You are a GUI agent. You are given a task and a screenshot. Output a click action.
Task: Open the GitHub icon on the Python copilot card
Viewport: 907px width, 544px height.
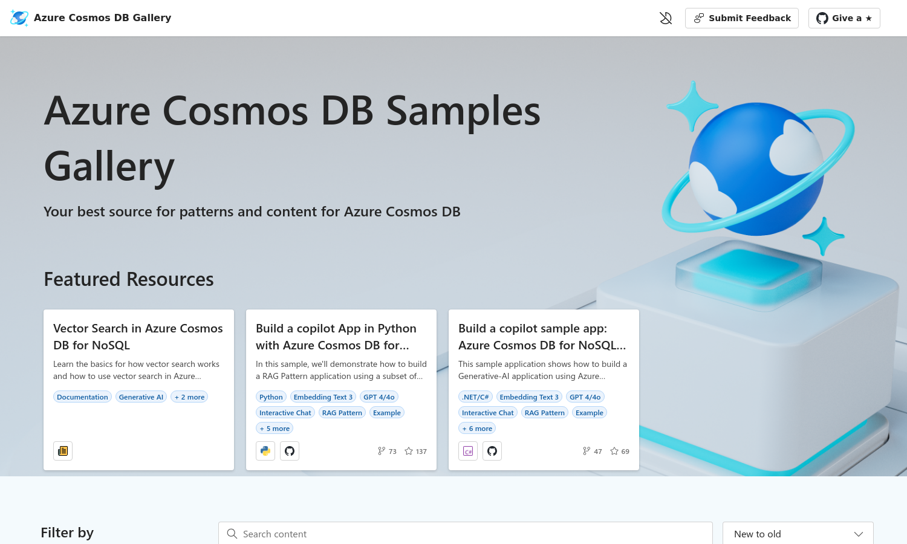pyautogui.click(x=289, y=450)
